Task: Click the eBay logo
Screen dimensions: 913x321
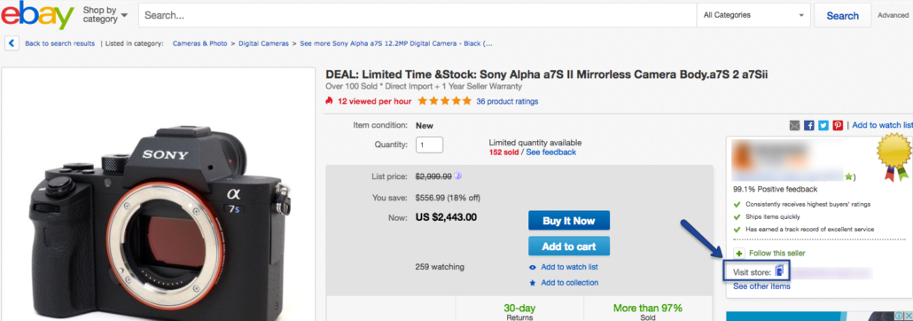Action: (x=37, y=15)
